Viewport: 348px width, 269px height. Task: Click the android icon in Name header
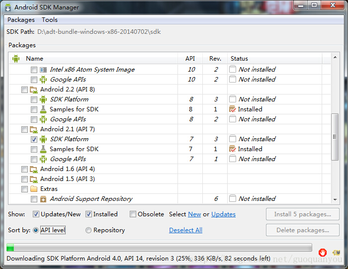pos(16,59)
